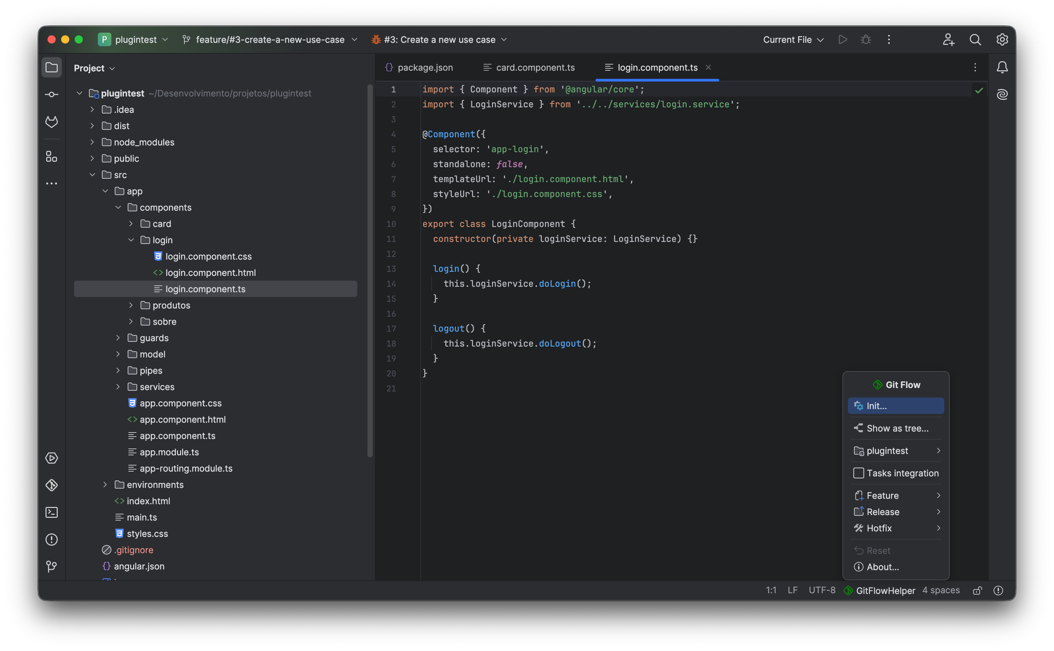Open About... in Git Flow menu
Image resolution: width=1054 pixels, height=651 pixels.
point(896,567)
